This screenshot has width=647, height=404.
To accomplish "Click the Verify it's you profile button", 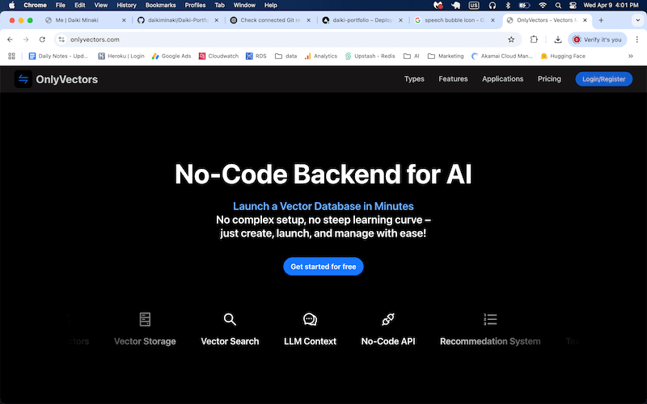I will tap(597, 40).
